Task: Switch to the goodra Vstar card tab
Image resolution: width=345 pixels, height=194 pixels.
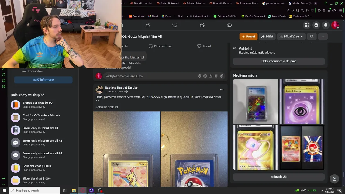Action: (273, 3)
